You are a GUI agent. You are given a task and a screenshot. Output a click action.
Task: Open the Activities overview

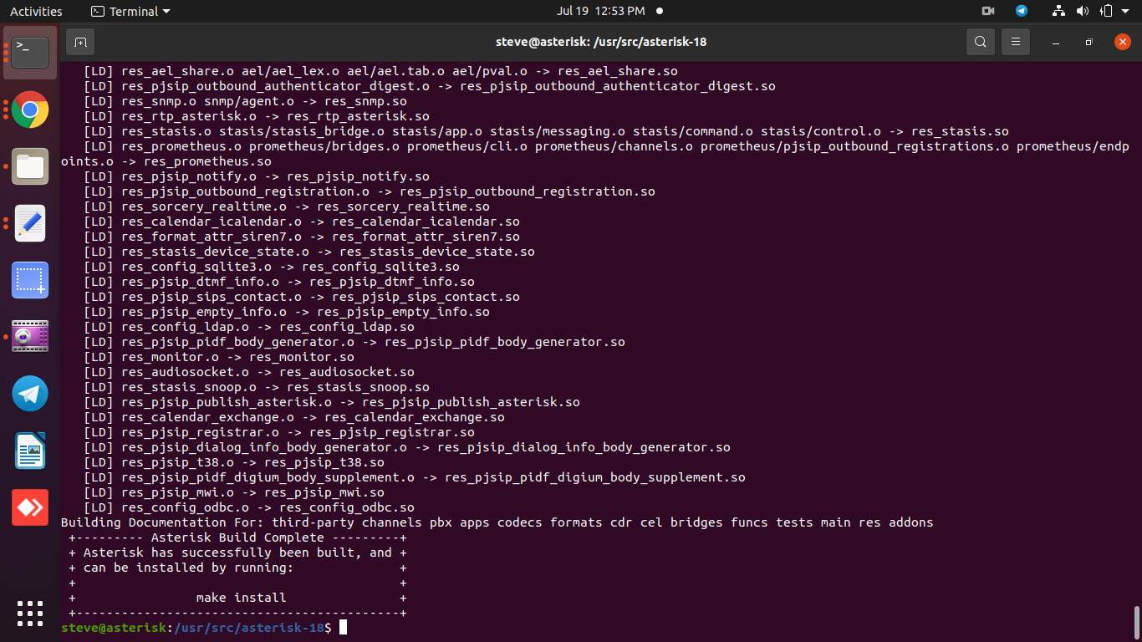(x=36, y=11)
